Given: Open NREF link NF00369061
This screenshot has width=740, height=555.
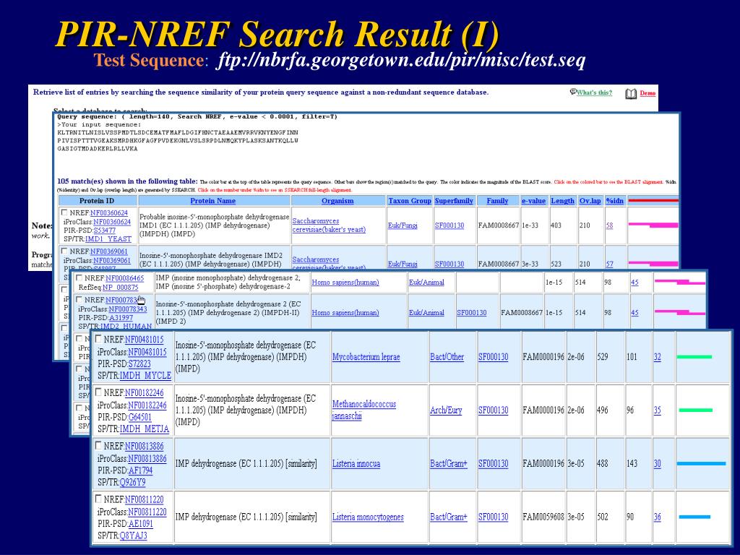Looking at the screenshot, I should point(109,251).
